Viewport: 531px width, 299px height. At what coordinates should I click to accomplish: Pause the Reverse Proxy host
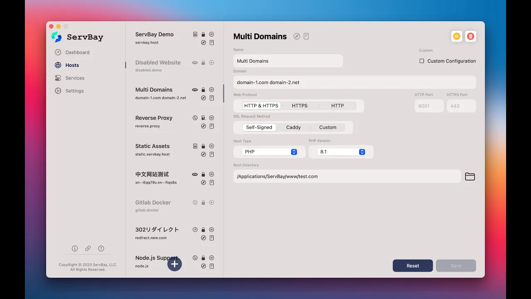[212, 118]
